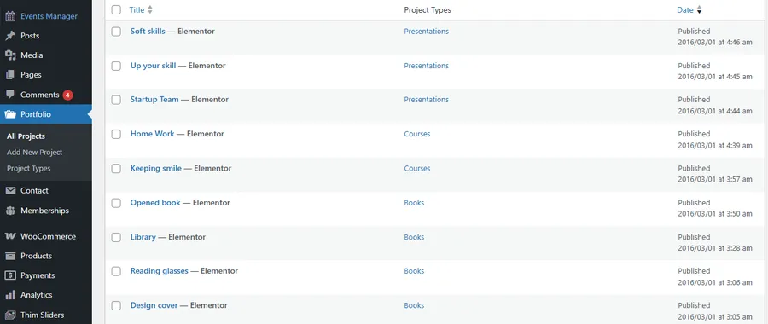Open the Reading glasses project

[x=160, y=270]
